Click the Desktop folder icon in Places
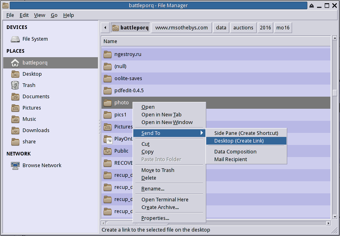 tap(15, 74)
